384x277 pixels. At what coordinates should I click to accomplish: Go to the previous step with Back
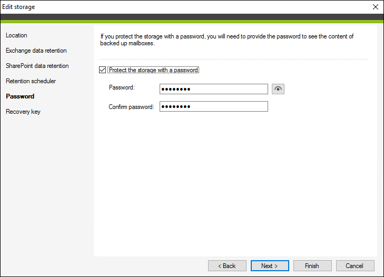click(227, 266)
